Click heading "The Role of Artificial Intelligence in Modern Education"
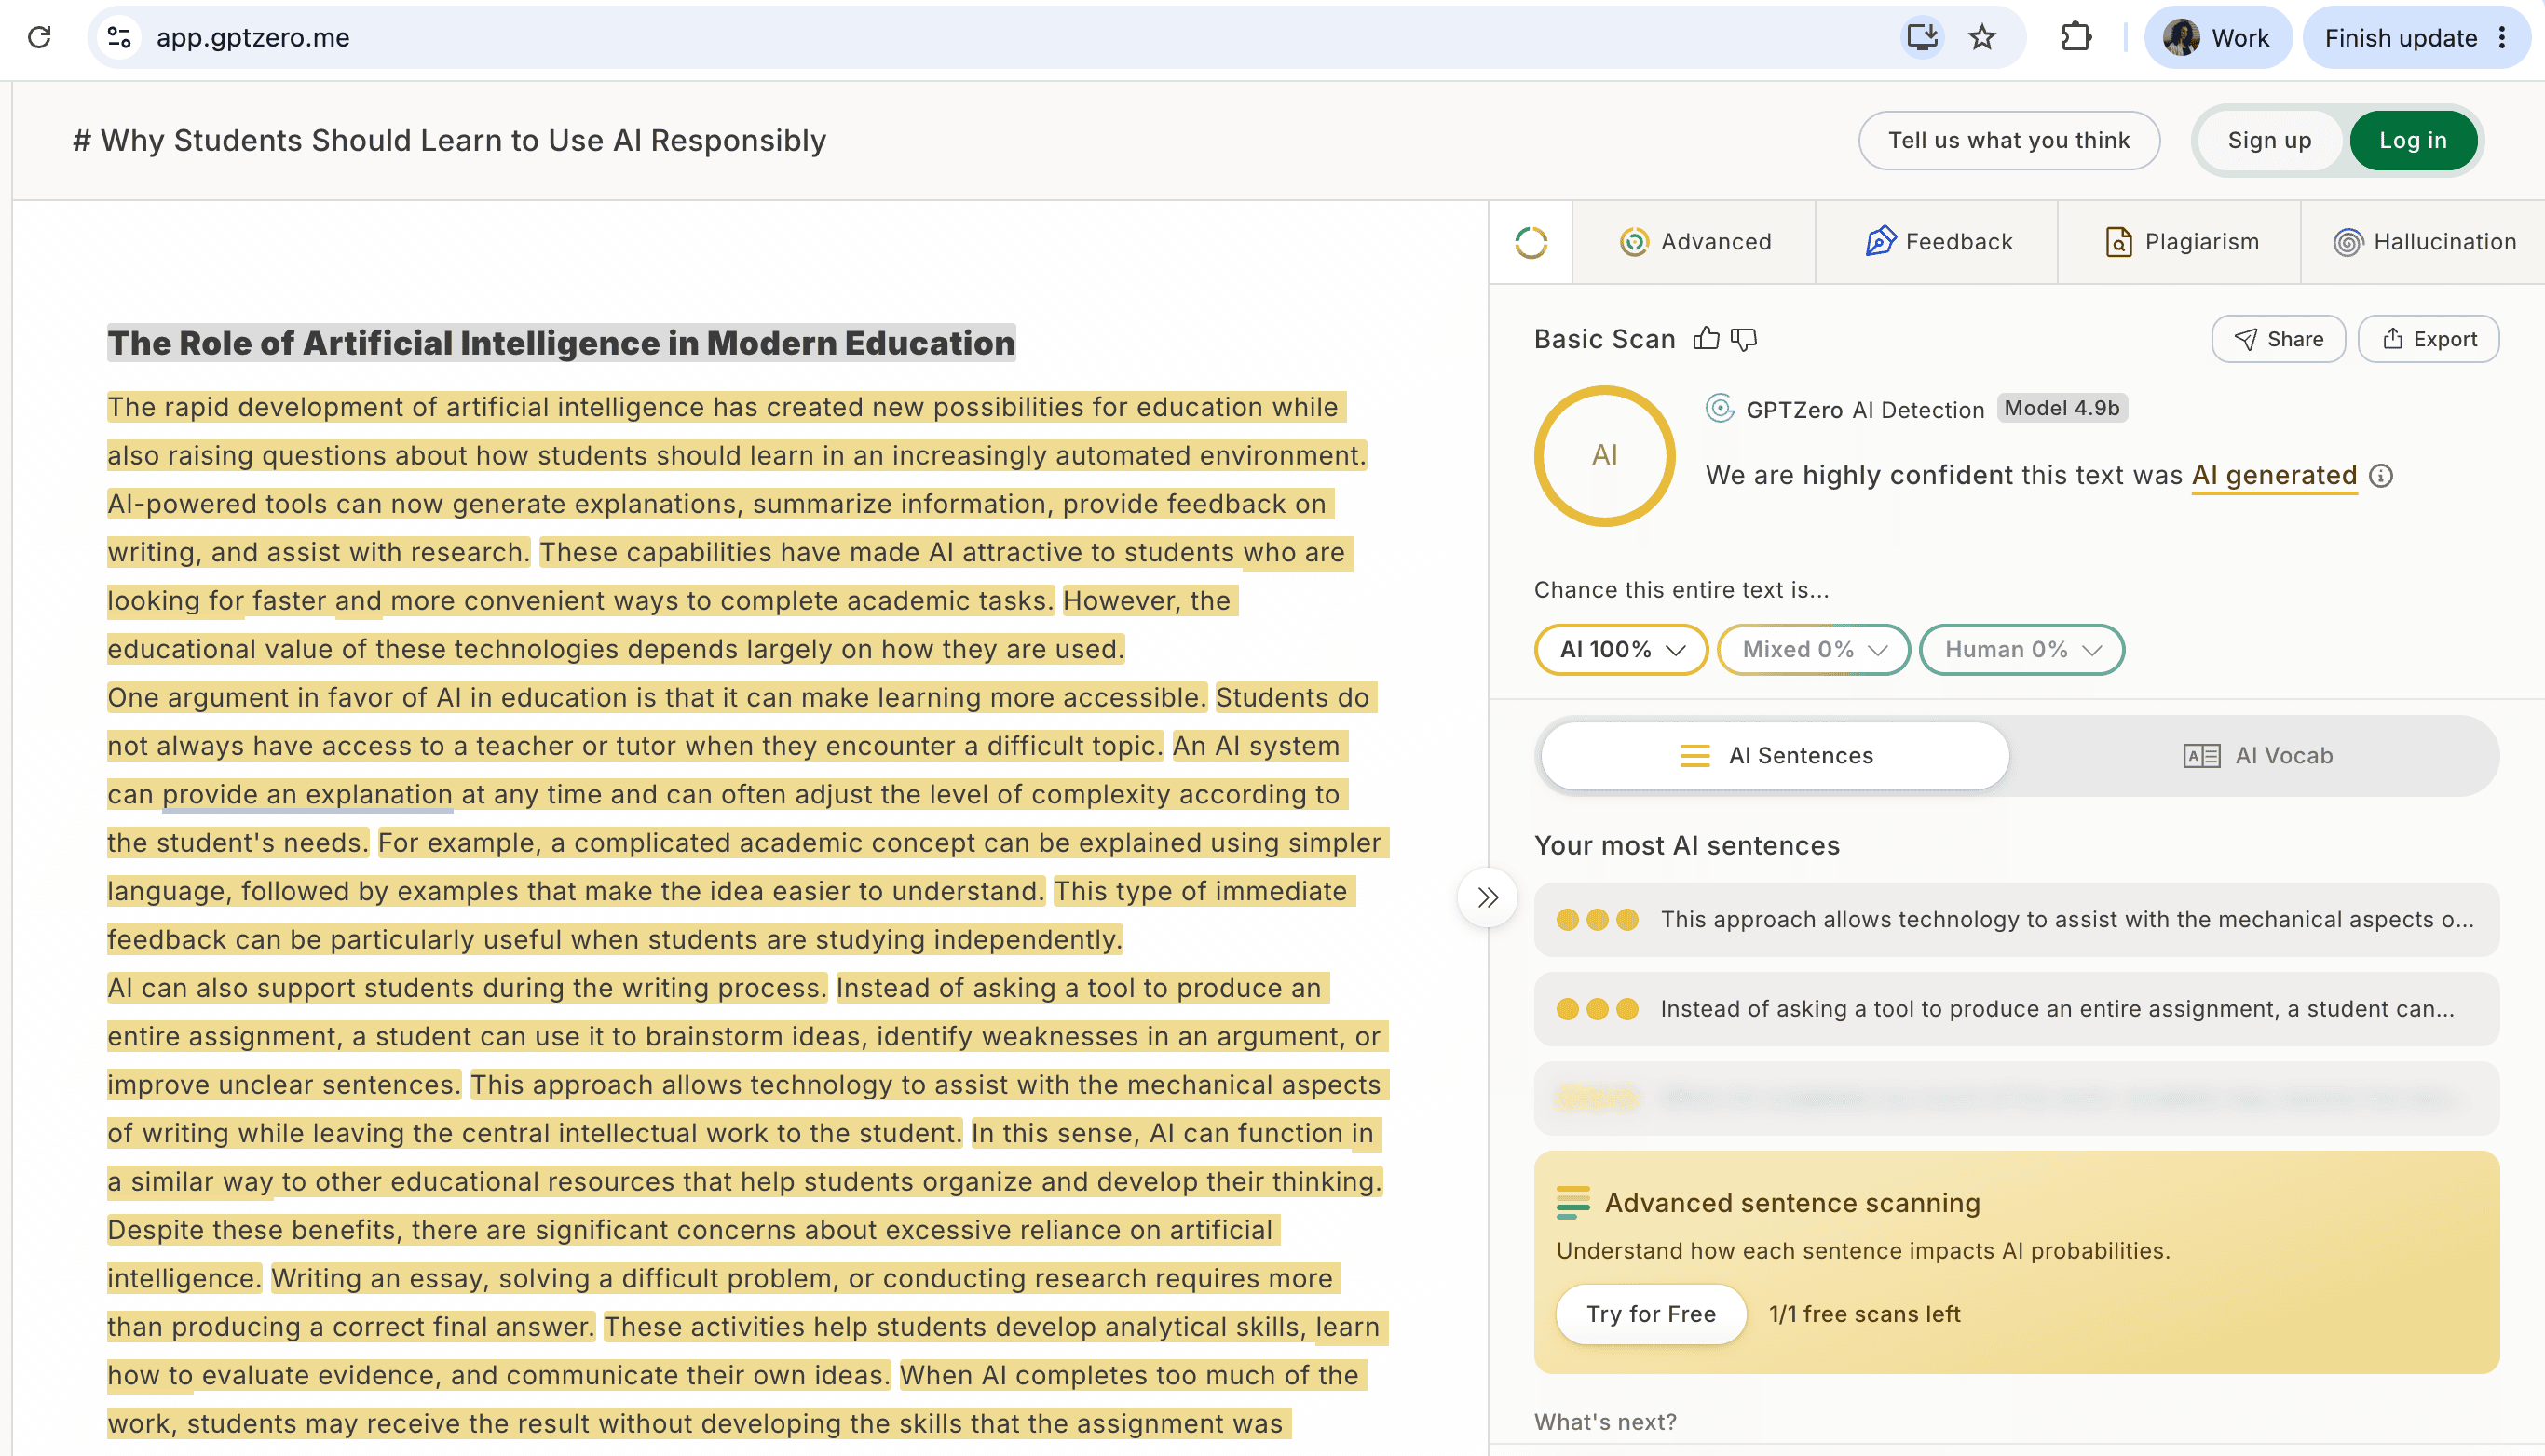Image resolution: width=2545 pixels, height=1456 pixels. pos(561,343)
